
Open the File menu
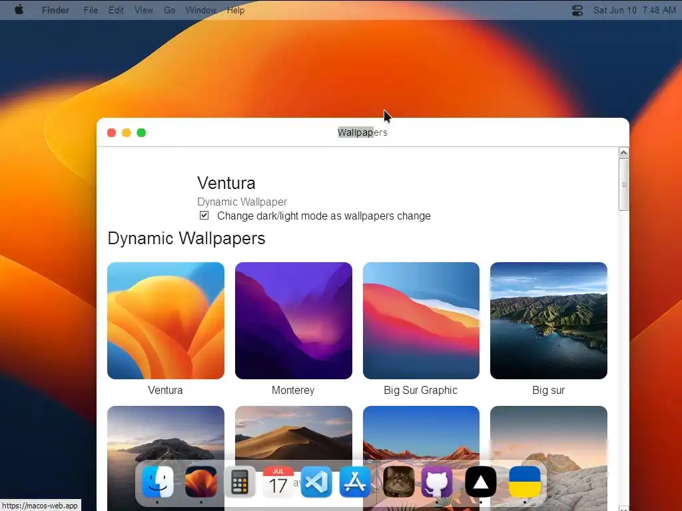click(x=91, y=10)
